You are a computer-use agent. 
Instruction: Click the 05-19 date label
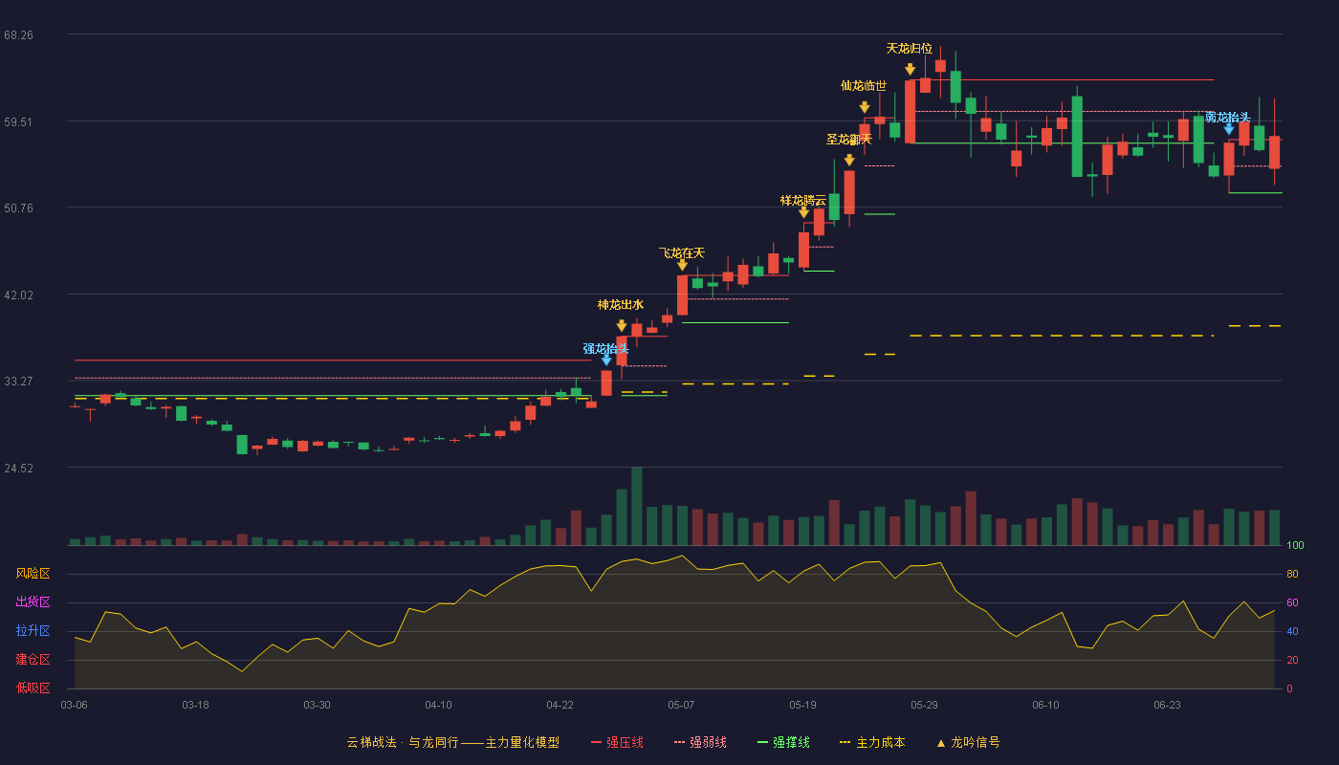coord(802,705)
